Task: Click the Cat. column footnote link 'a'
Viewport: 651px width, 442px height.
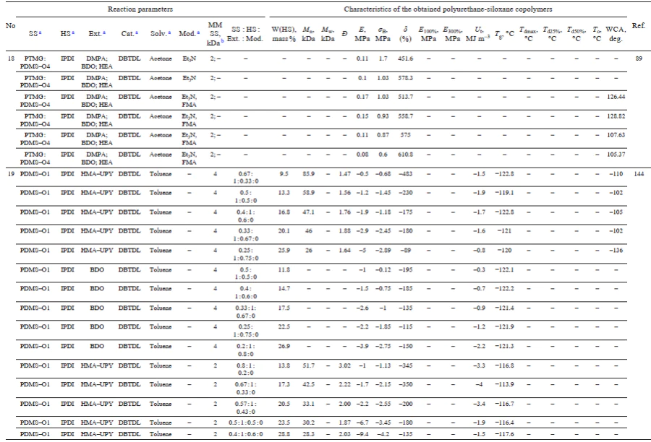Action: point(137,32)
